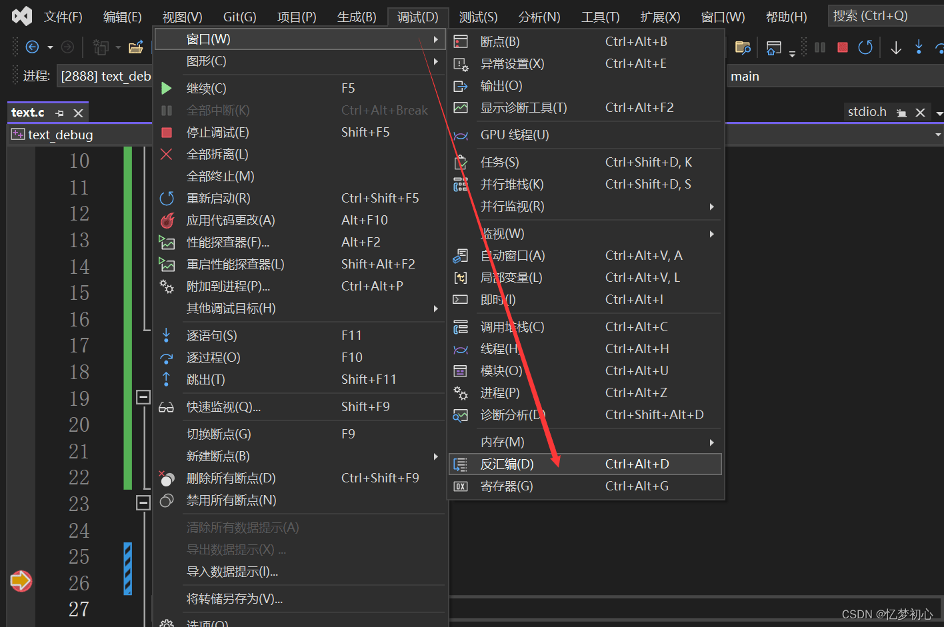Click the Detach All (全部拆离) red X icon
The image size is (944, 627).
(167, 154)
